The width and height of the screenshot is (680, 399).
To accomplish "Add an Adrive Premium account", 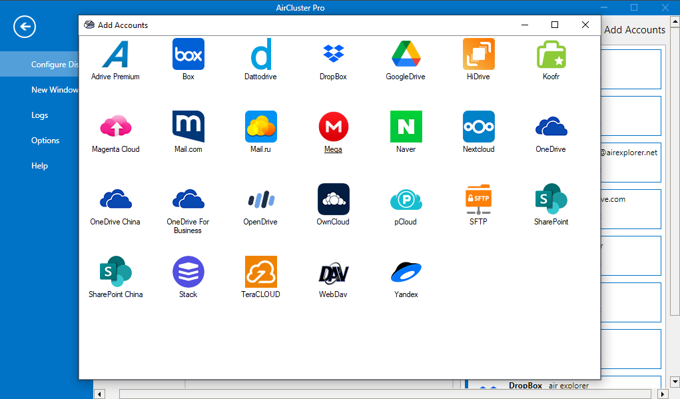I will (x=115, y=54).
